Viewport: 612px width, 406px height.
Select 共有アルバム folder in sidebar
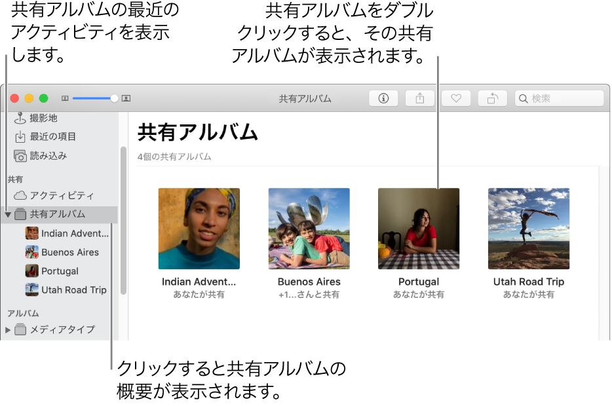point(57,214)
